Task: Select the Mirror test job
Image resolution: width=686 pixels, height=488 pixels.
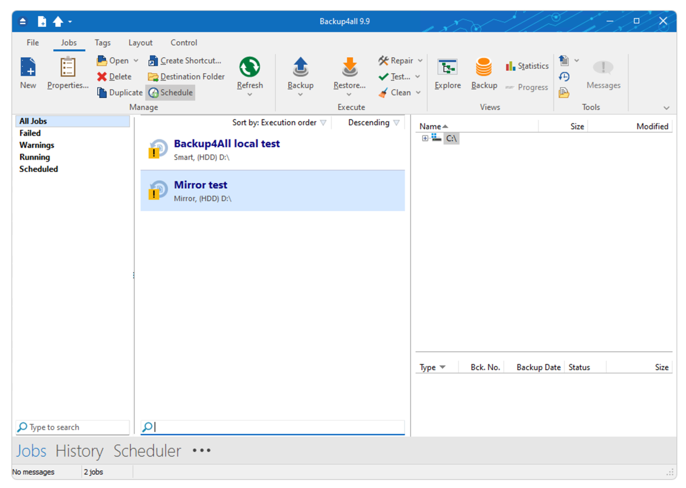Action: [272, 191]
